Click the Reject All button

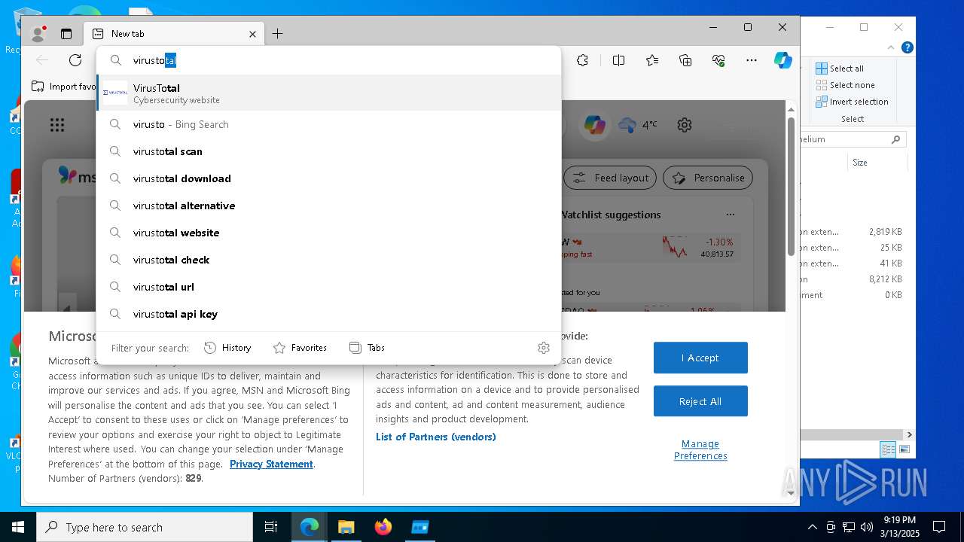click(700, 401)
